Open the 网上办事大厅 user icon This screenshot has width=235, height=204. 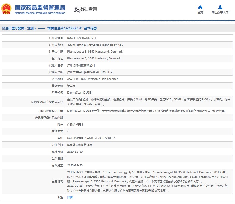220,7
